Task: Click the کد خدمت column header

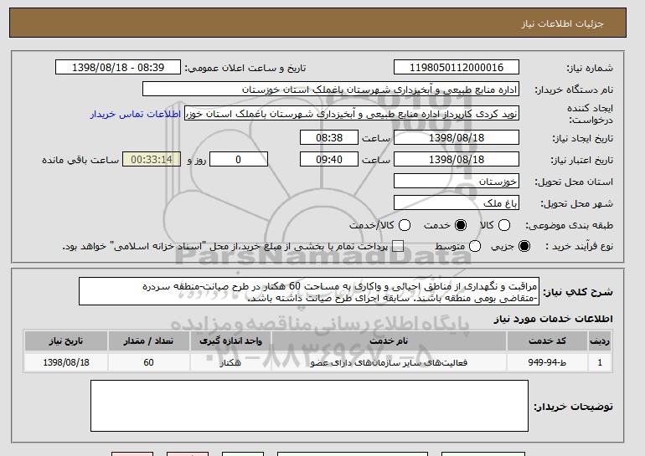Action: [x=547, y=341]
